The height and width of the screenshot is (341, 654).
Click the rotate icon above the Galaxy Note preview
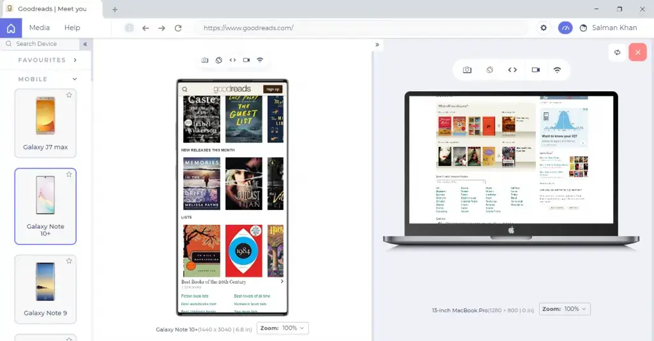(218, 60)
